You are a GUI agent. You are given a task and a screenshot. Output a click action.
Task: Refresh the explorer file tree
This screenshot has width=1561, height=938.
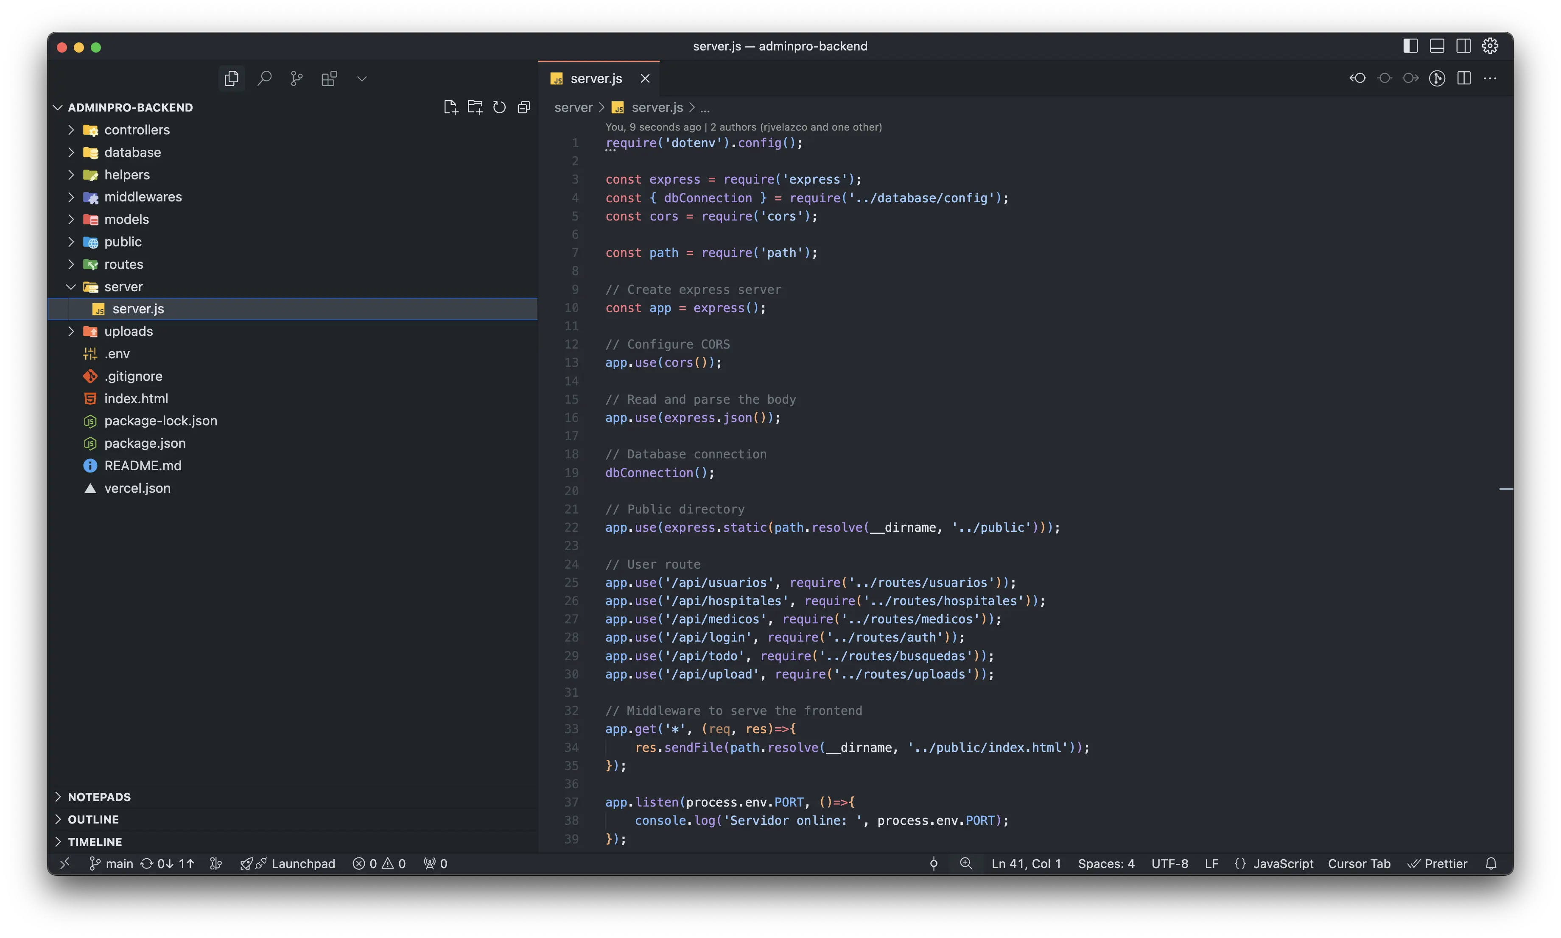[499, 107]
